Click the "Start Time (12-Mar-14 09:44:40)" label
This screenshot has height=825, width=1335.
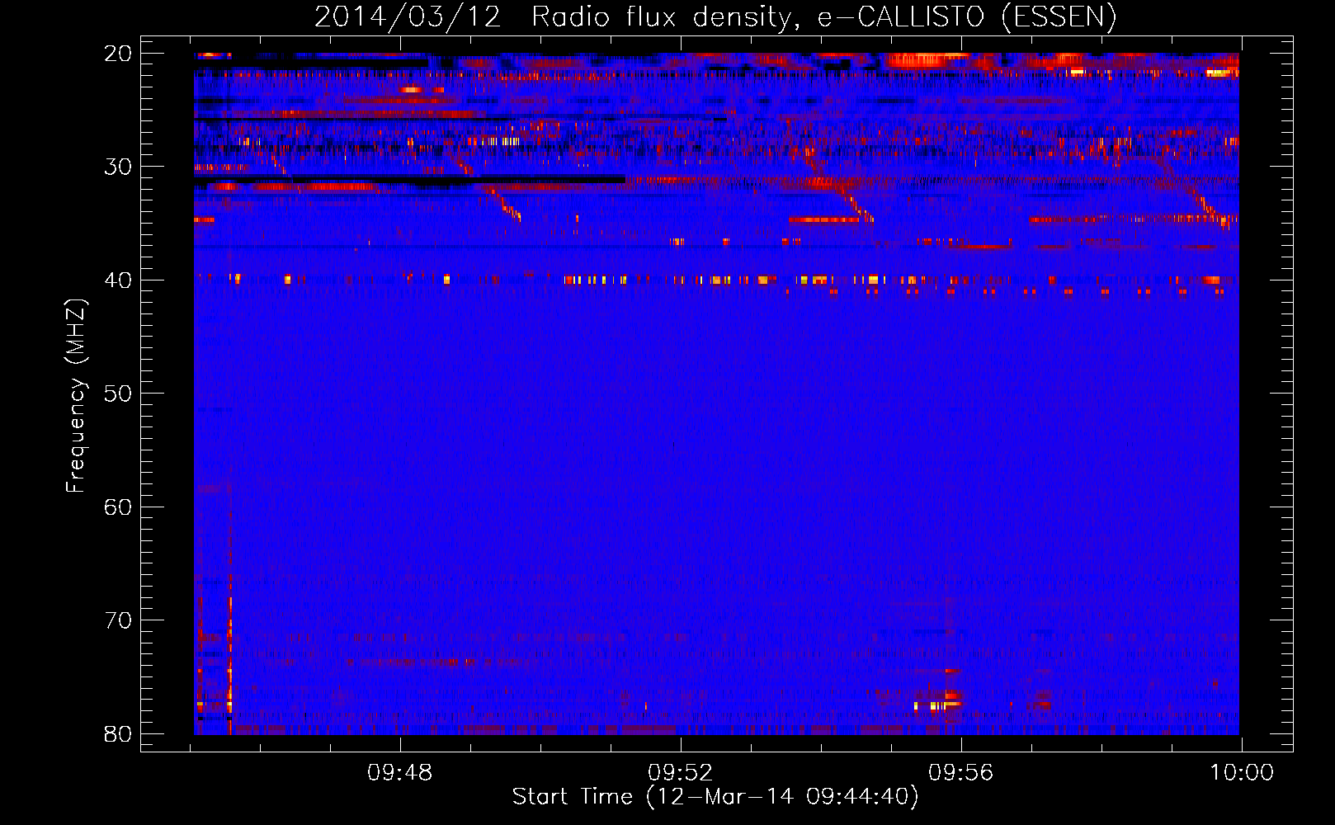[x=715, y=797]
